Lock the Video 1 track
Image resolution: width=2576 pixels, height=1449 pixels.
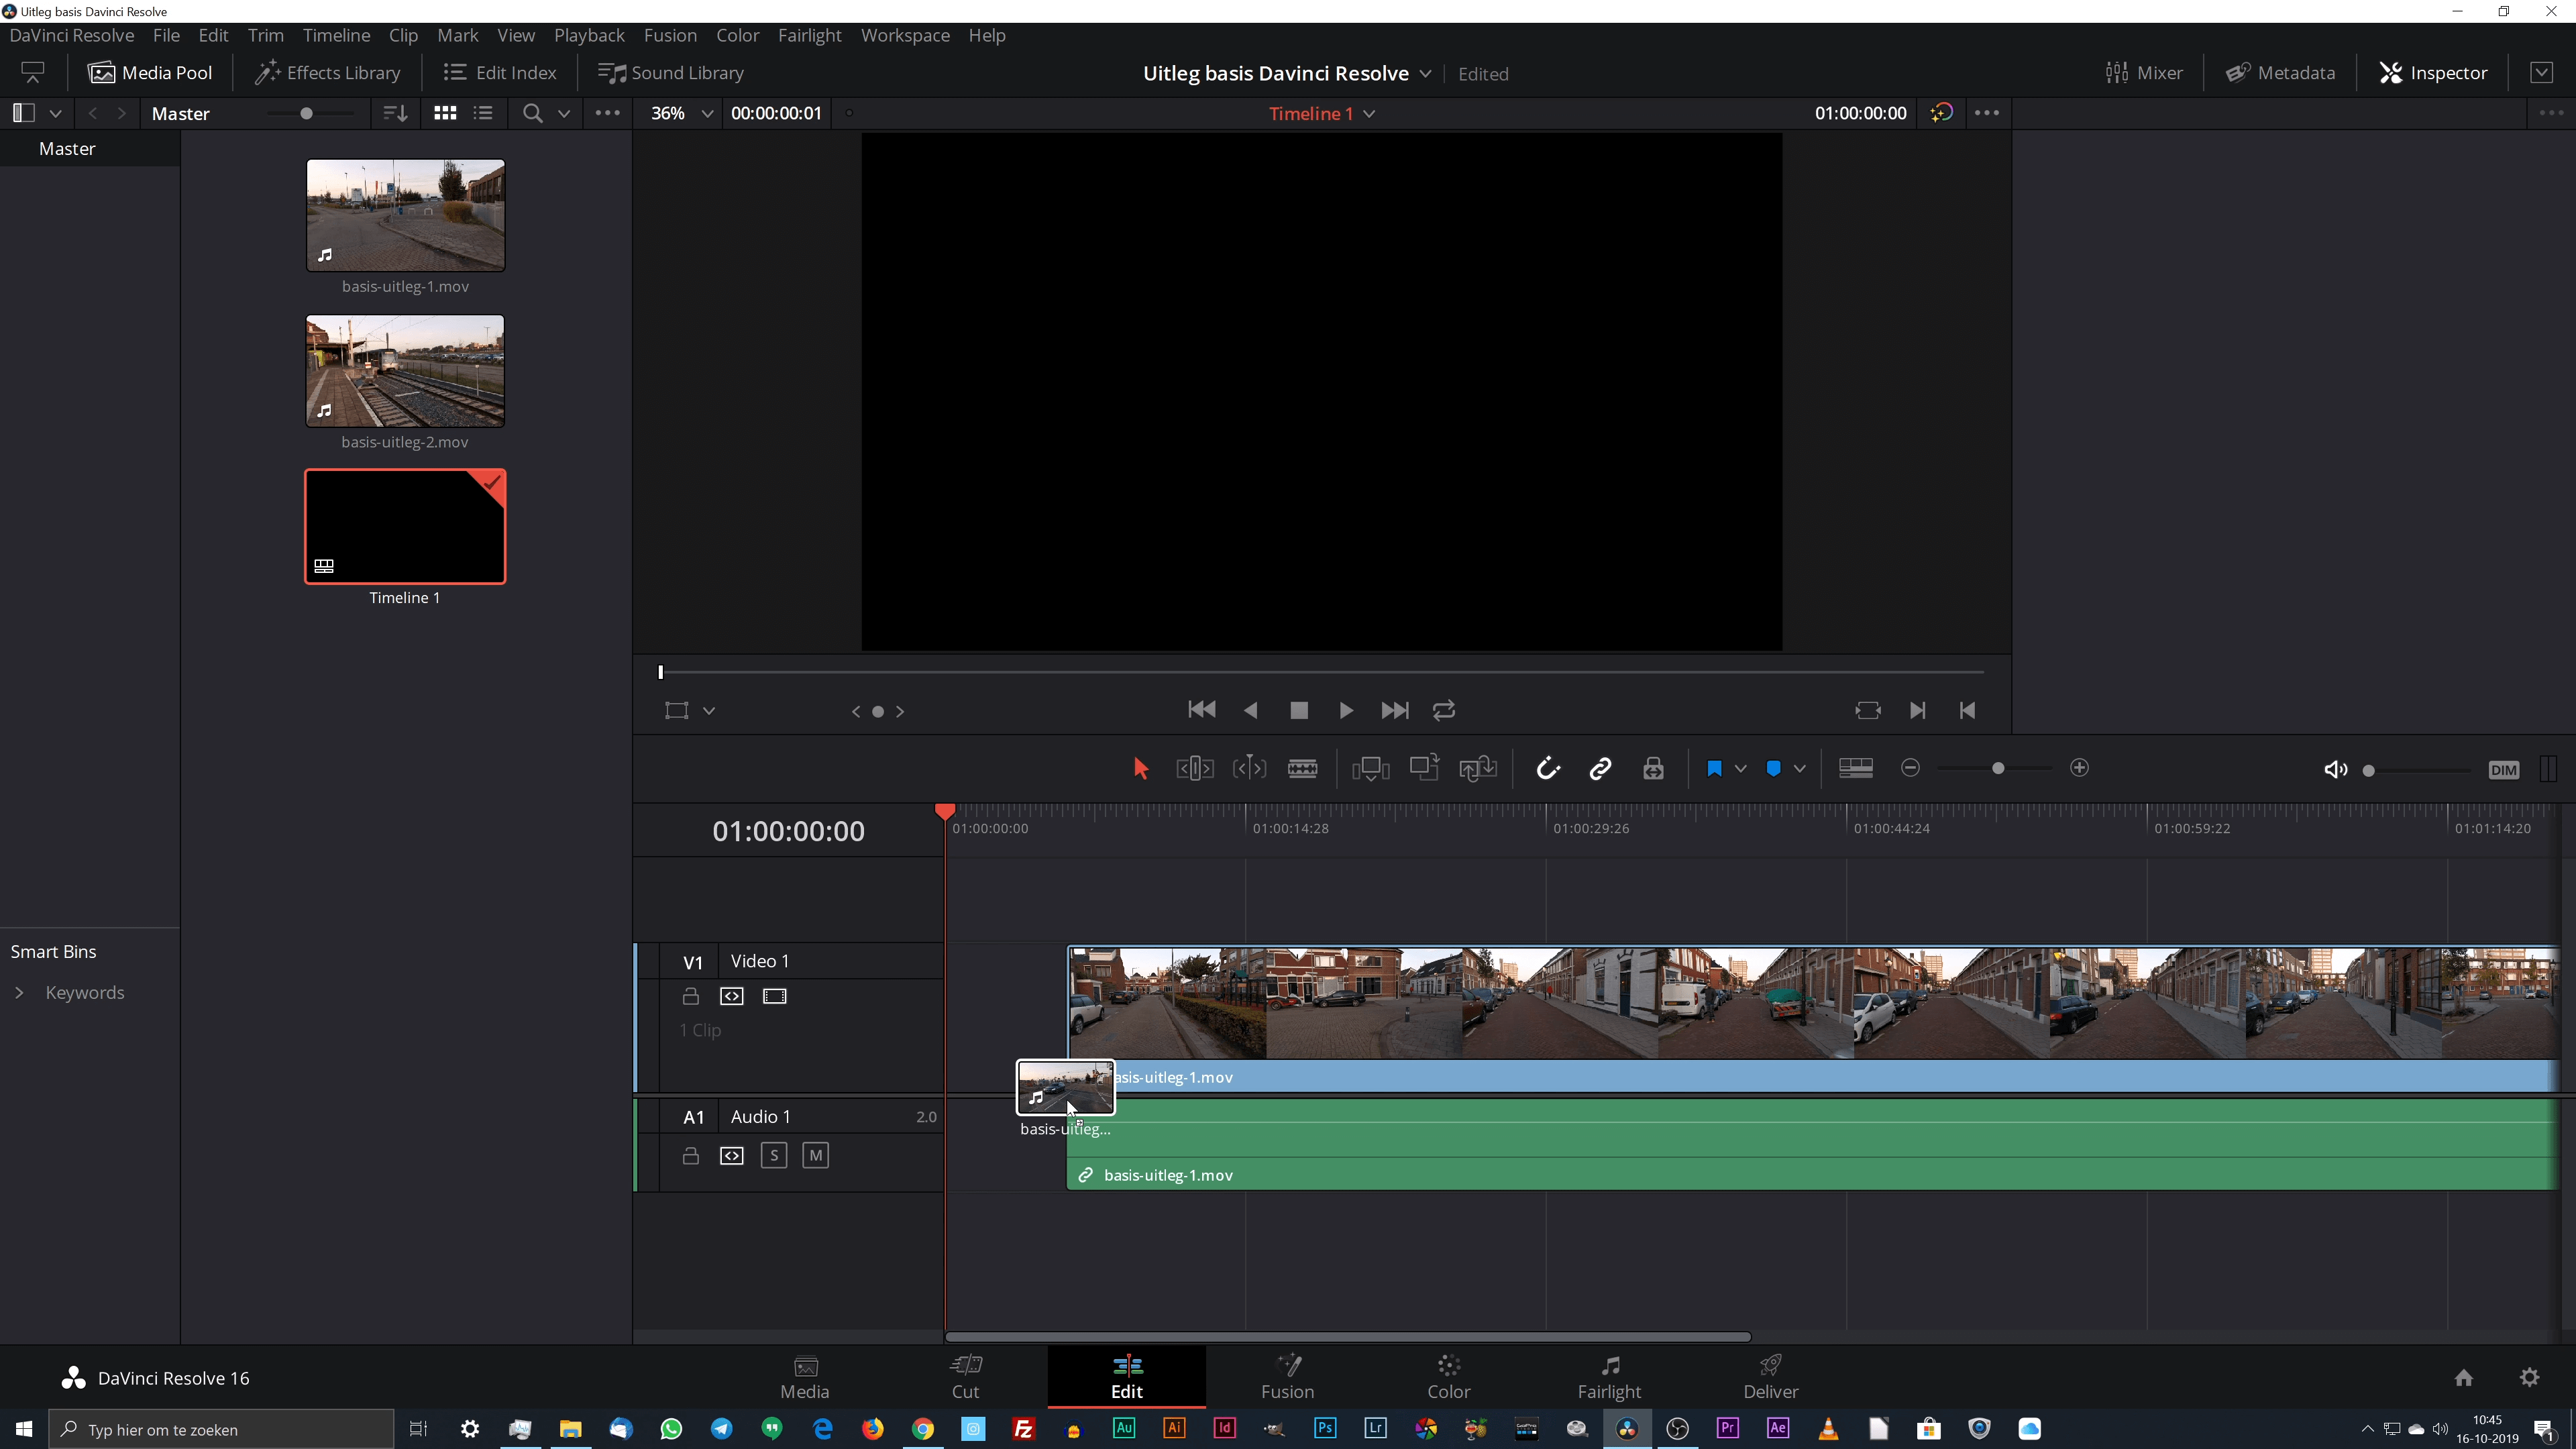tap(690, 996)
